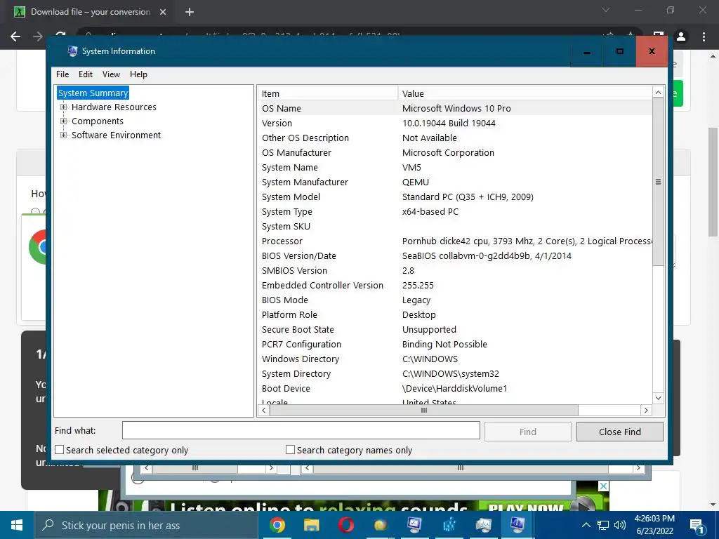Open the File menu
This screenshot has height=539, width=719.
click(62, 74)
